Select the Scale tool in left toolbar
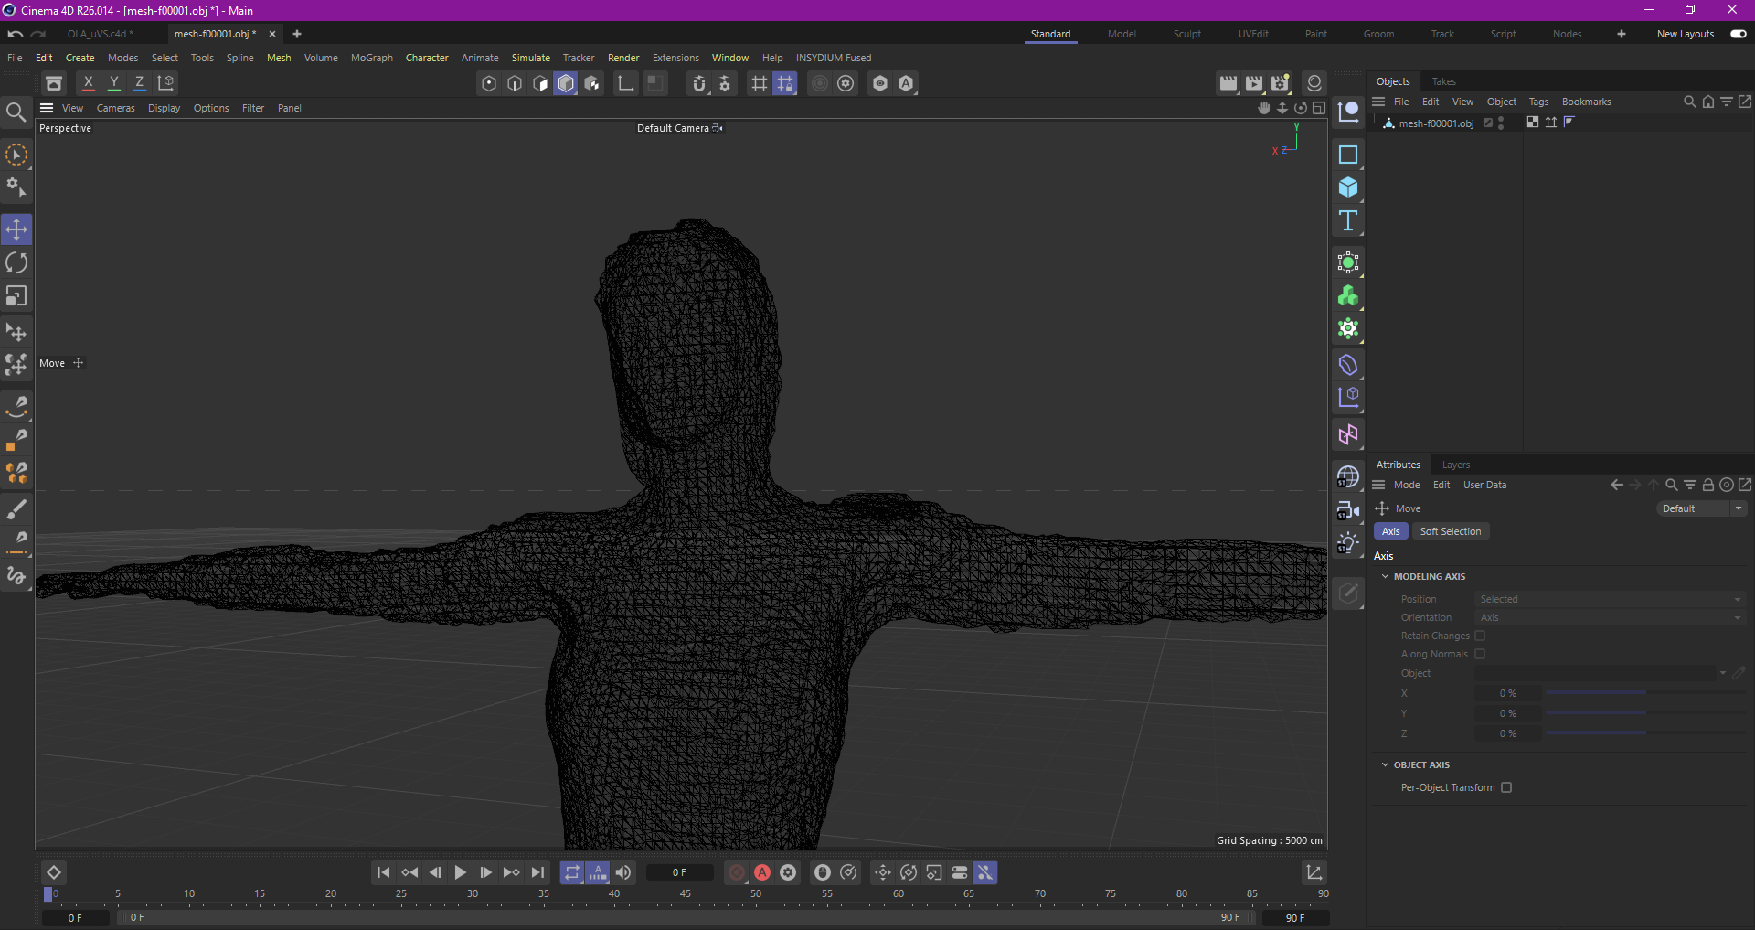 pos(16,296)
